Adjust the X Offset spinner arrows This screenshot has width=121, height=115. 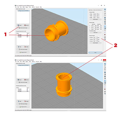tap(97, 14)
